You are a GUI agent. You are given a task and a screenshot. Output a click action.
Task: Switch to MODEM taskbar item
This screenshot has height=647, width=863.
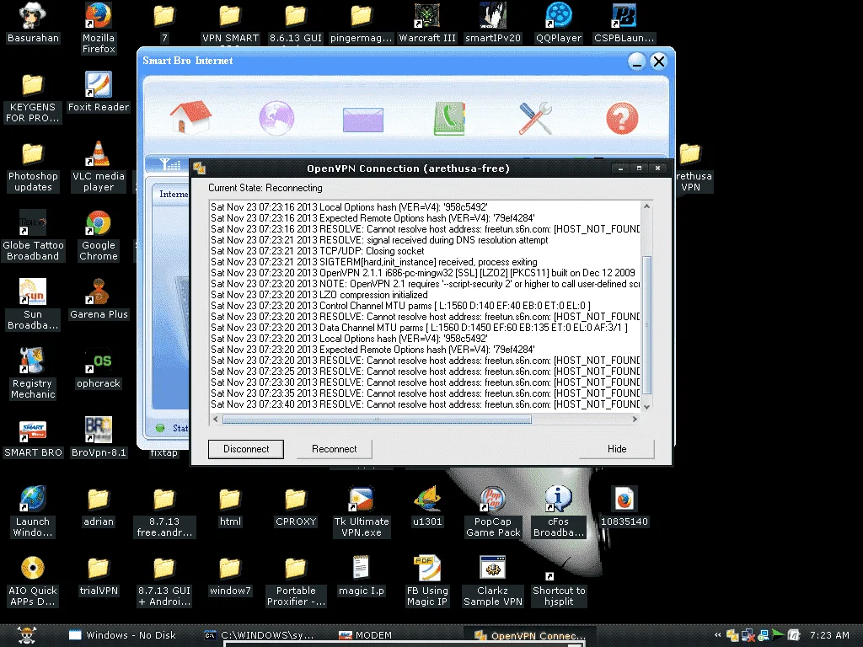coord(366,635)
